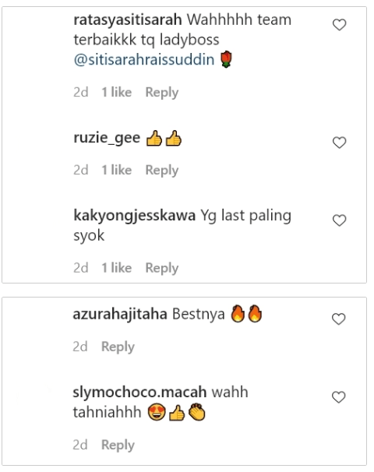Reply to azurahajitaha's Bestnya comment

(118, 347)
